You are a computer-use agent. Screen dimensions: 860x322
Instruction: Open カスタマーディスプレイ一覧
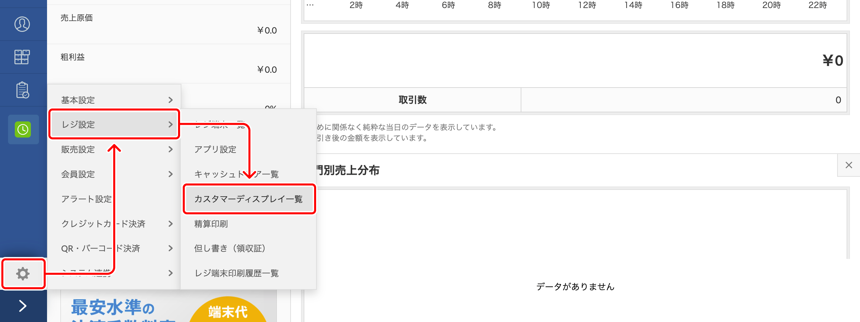[x=249, y=199]
